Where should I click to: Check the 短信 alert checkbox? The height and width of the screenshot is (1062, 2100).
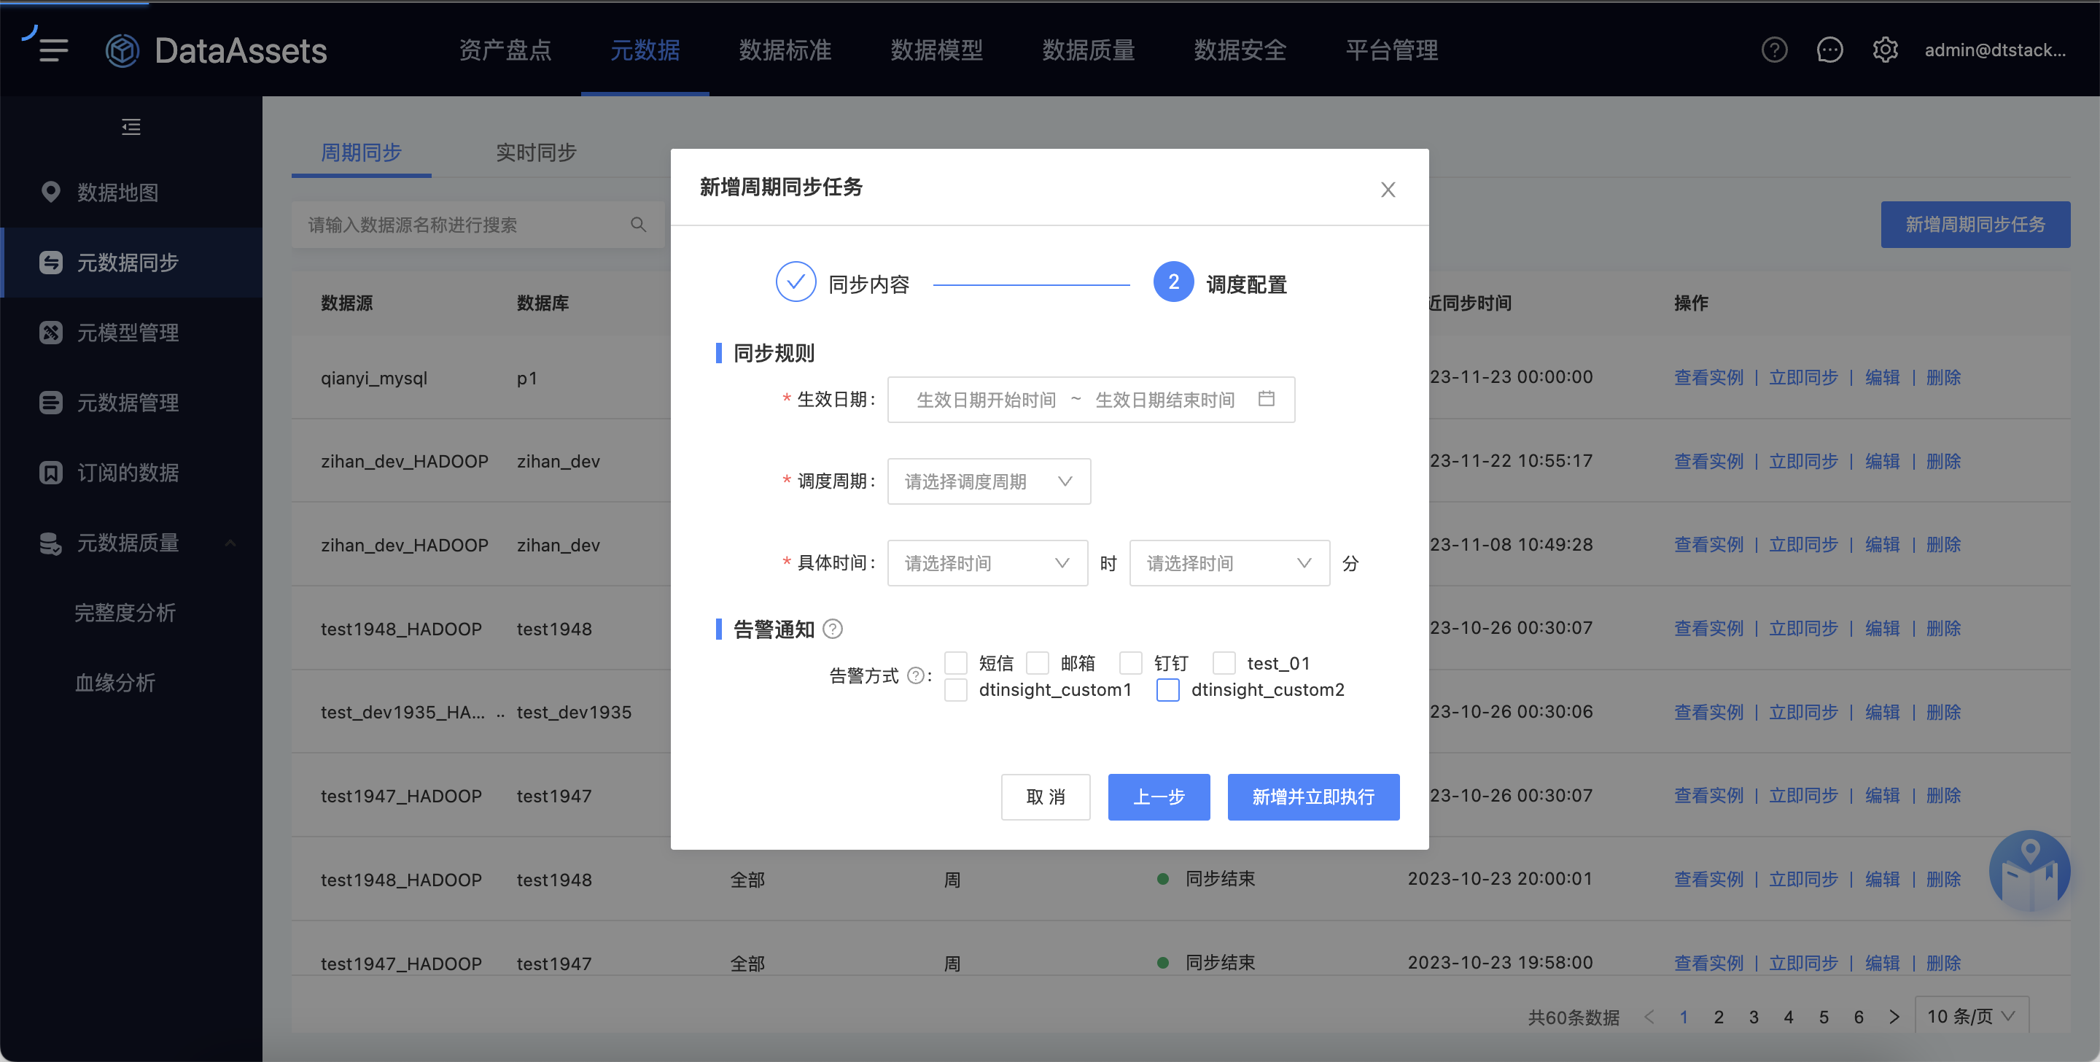[x=955, y=662]
